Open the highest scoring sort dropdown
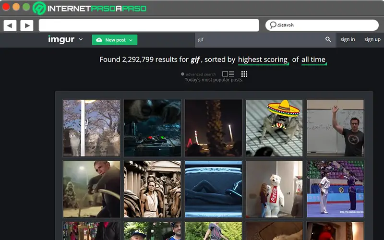 (x=263, y=60)
